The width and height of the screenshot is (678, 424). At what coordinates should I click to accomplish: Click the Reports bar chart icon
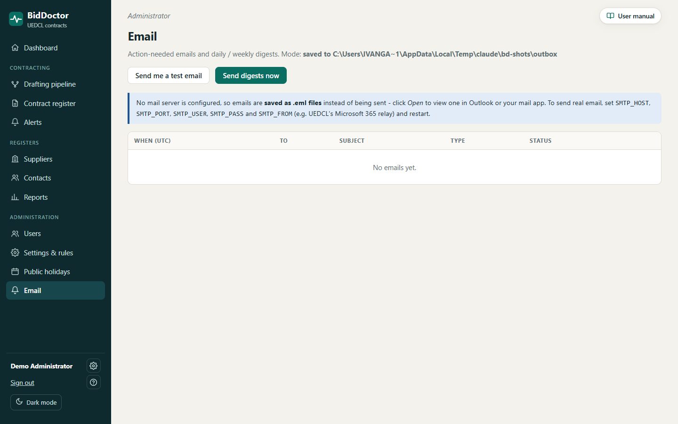(15, 197)
